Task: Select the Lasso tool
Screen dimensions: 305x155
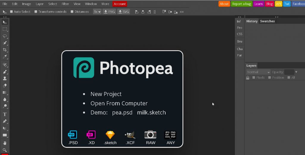Action: pyautogui.click(x=5, y=36)
